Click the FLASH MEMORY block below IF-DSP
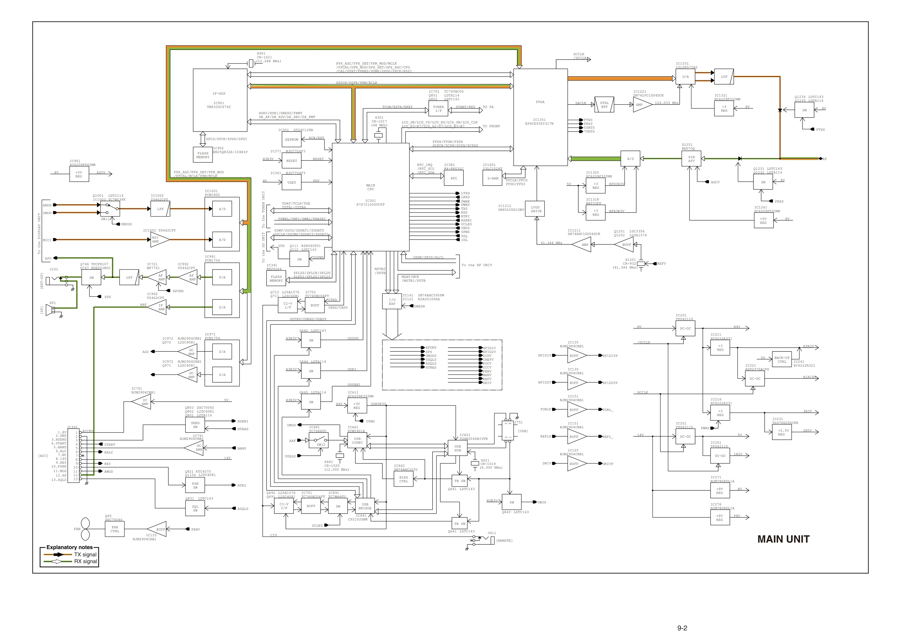The width and height of the screenshot is (910, 643). point(203,155)
